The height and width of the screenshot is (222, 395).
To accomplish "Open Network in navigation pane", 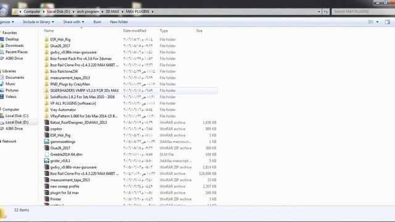I will pyautogui.click(x=9, y=141).
